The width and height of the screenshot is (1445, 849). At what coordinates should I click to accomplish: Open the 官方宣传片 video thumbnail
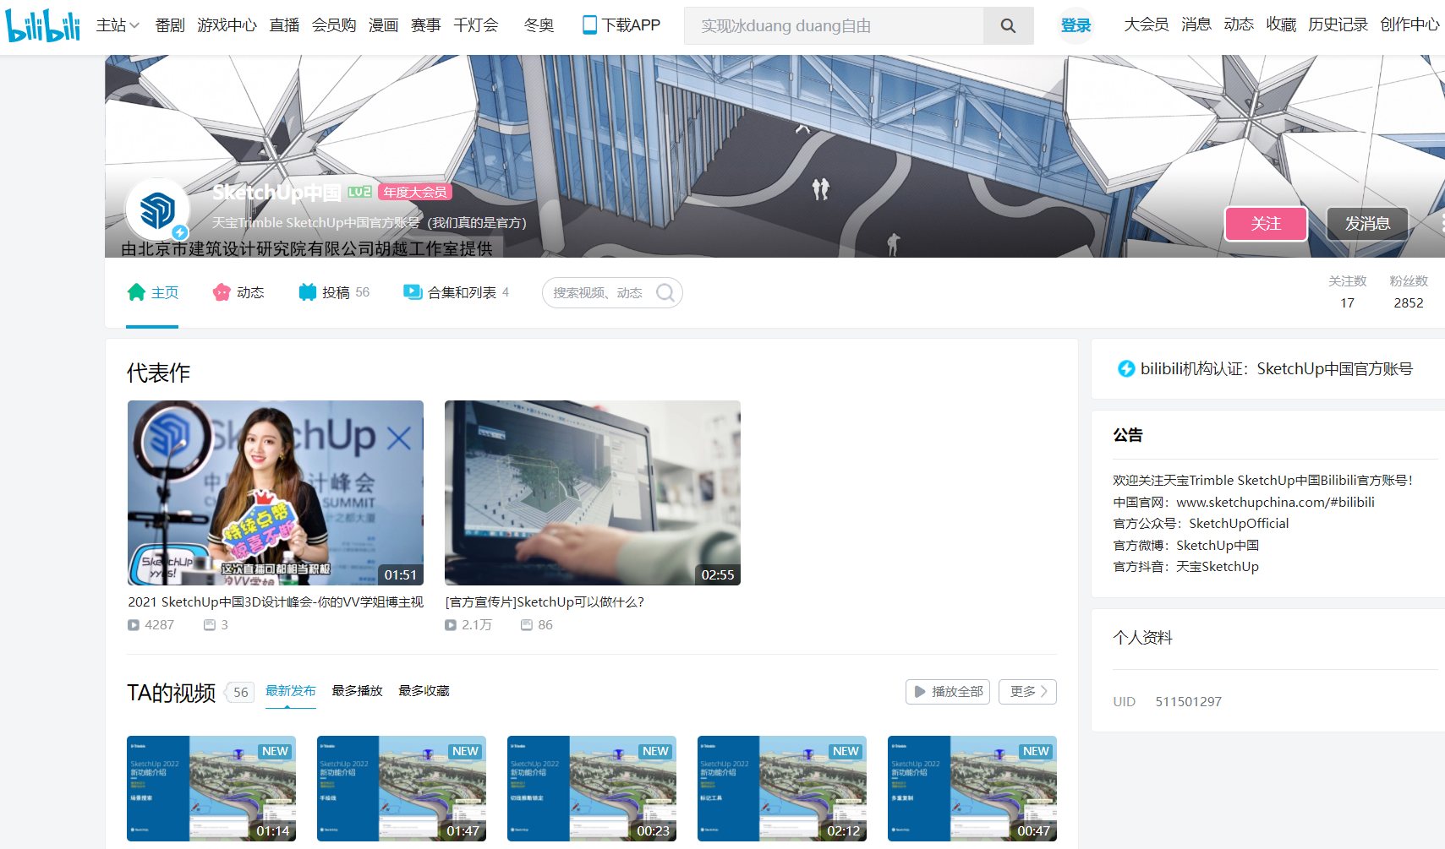593,493
